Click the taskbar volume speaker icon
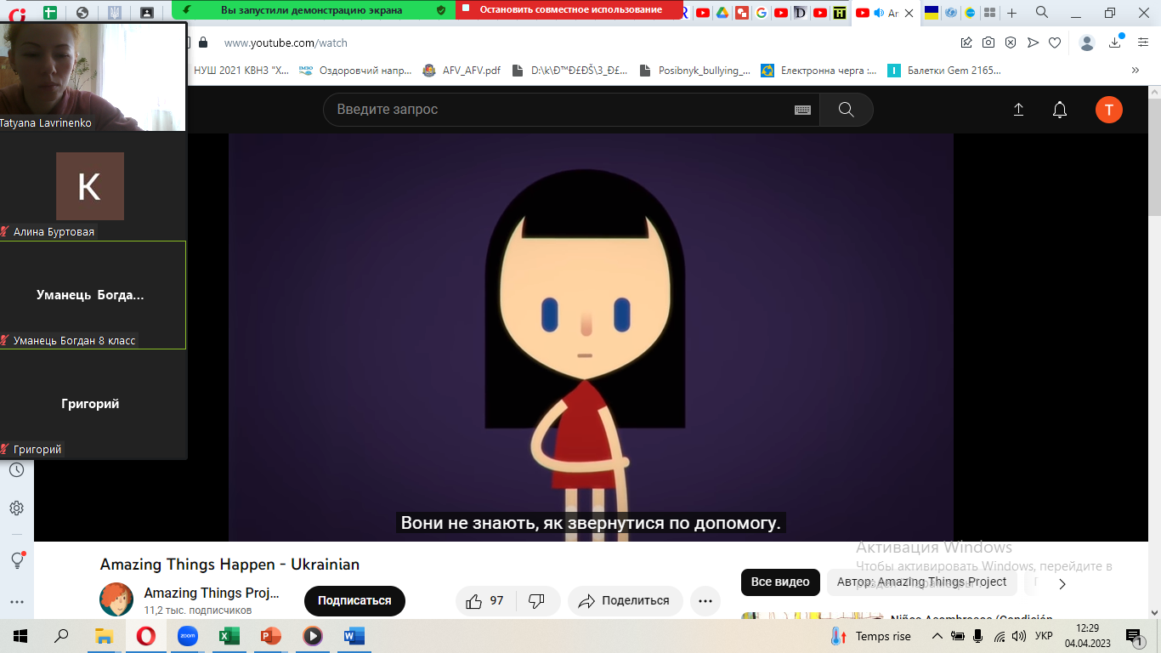The height and width of the screenshot is (653, 1161). pos(1018,636)
